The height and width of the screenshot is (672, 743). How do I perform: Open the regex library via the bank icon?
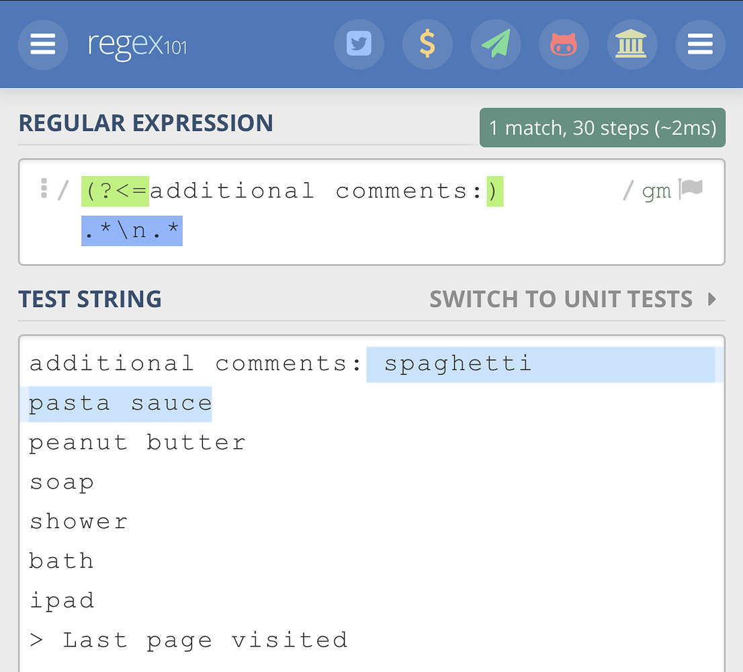[632, 44]
